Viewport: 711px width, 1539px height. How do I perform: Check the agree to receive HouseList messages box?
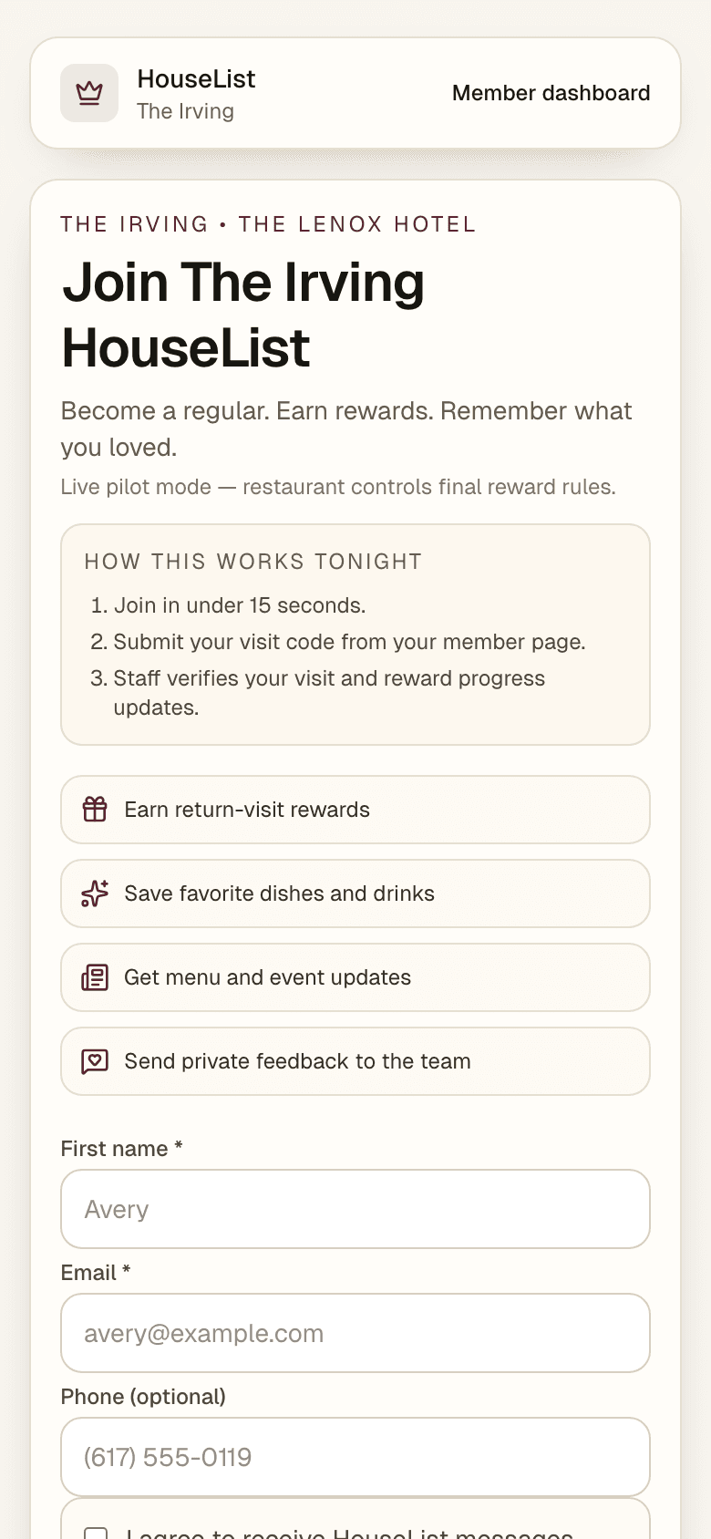click(96, 1534)
